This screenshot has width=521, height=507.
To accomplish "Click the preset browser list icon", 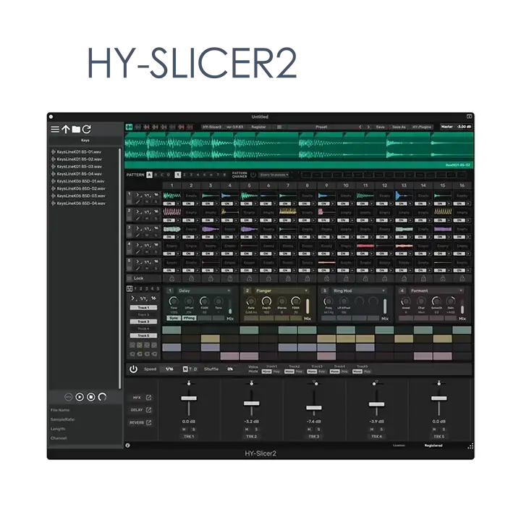I will [279, 127].
